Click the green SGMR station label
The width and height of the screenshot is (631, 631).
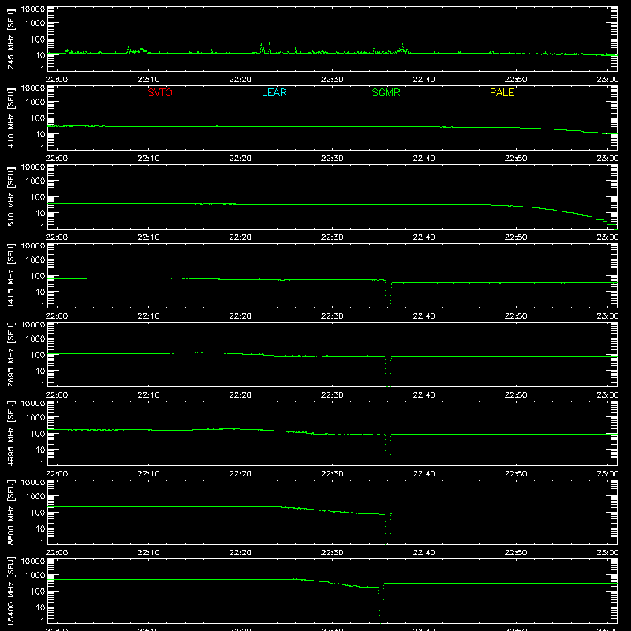(386, 92)
